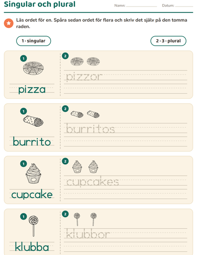The height and width of the screenshot is (255, 197).
Task: Click the traced word klubbor
Action: (88, 234)
